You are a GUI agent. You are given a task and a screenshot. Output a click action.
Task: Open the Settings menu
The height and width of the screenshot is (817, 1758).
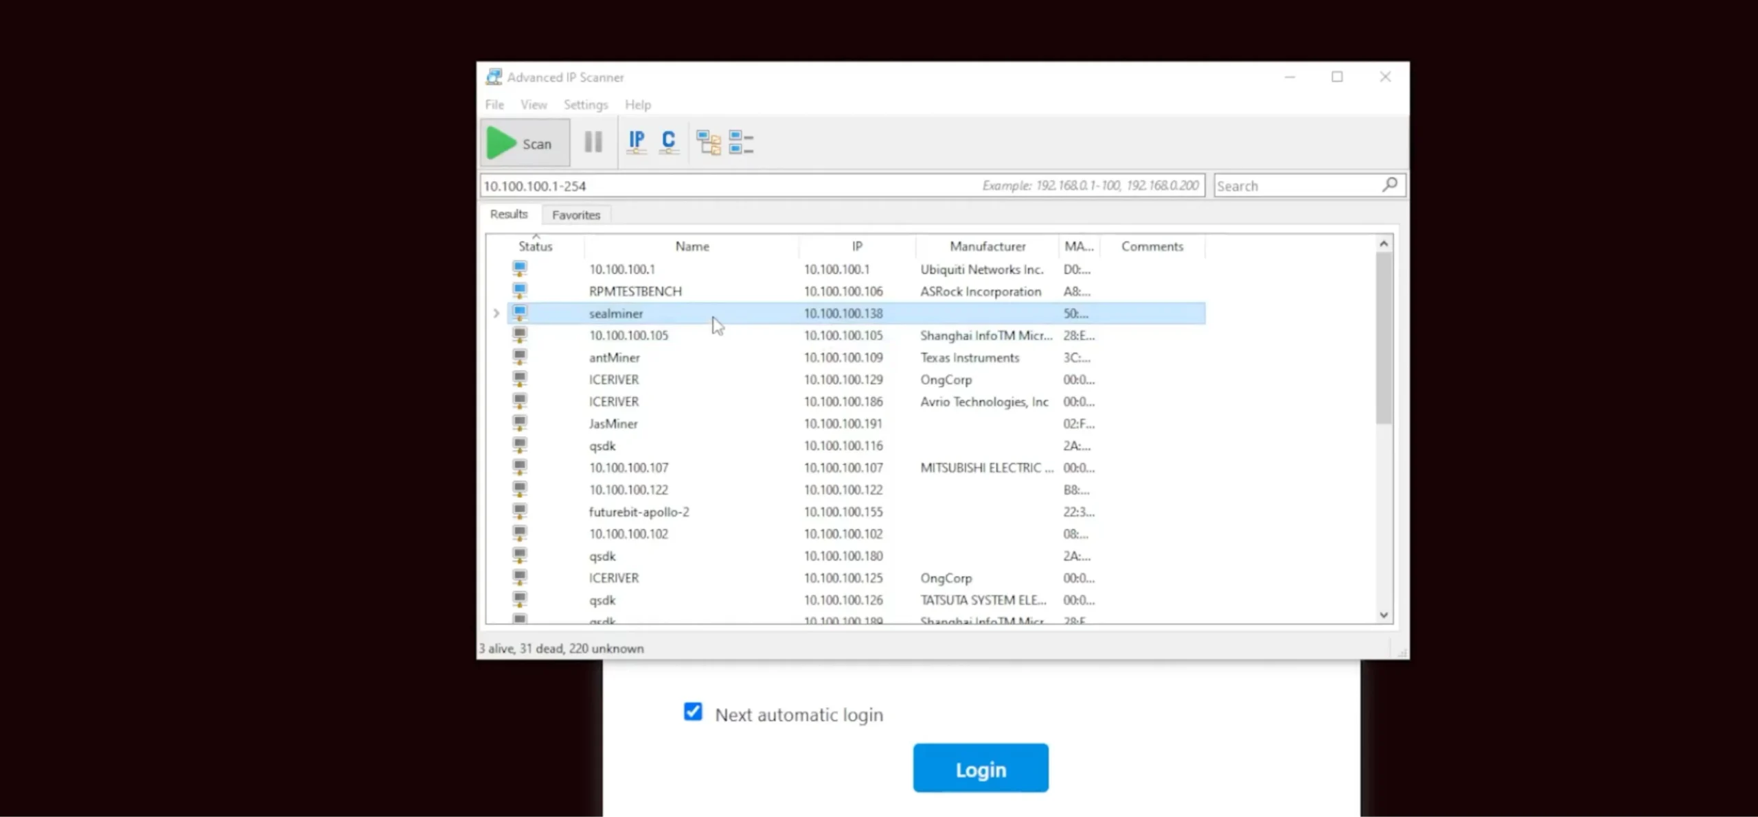coord(585,104)
